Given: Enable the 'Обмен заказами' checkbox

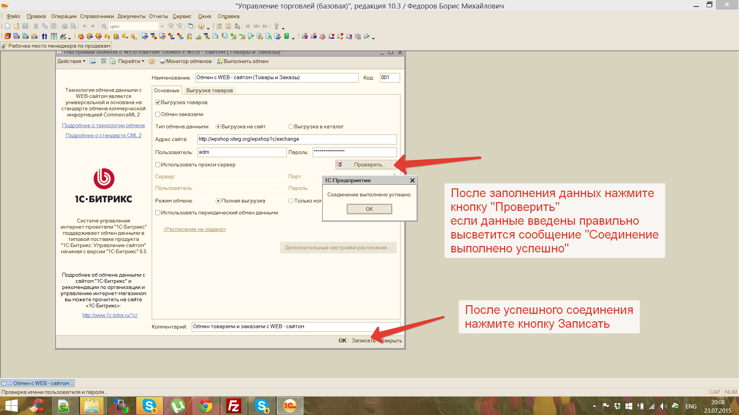Looking at the screenshot, I should (x=158, y=114).
